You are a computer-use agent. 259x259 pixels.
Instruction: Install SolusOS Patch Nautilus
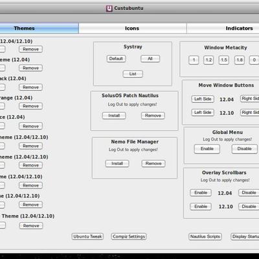pos(114,115)
